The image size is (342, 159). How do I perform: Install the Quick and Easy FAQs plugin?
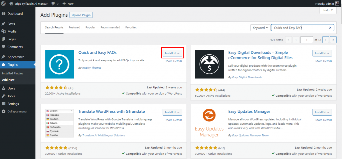[172, 53]
